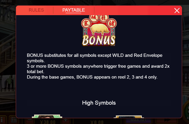Open the info icon in bottom bar
Viewport: 189px width, 124px height.
[x=2, y=120]
